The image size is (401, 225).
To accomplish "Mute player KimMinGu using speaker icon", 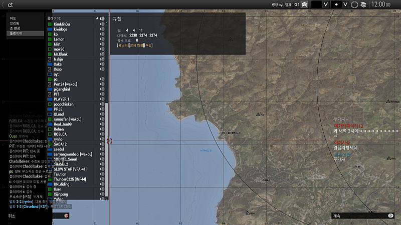I will [102, 24].
